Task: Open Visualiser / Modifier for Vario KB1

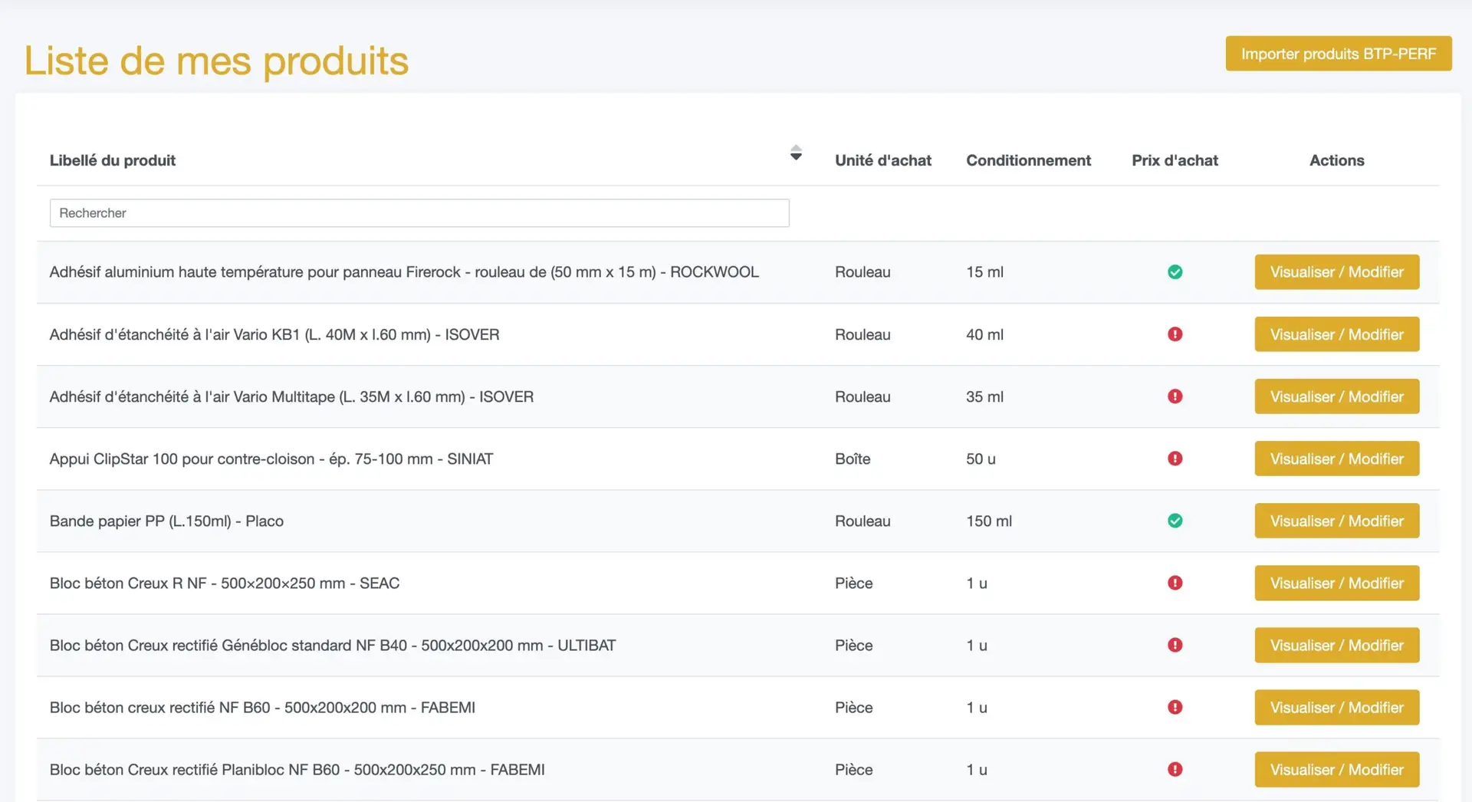Action: point(1336,334)
